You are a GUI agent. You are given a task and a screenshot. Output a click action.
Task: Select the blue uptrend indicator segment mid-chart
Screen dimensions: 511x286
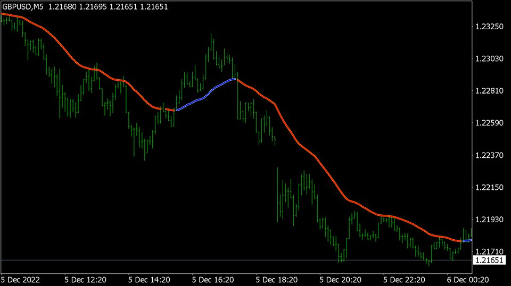click(x=206, y=95)
